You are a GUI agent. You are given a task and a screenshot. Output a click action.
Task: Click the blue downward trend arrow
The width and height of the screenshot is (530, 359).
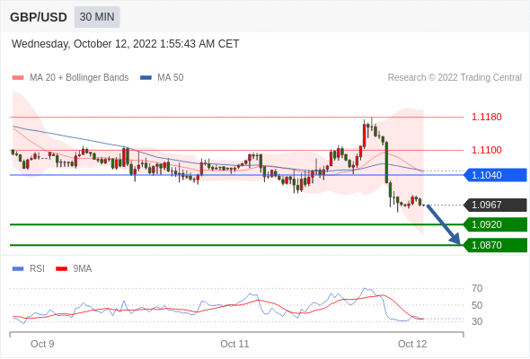443,224
